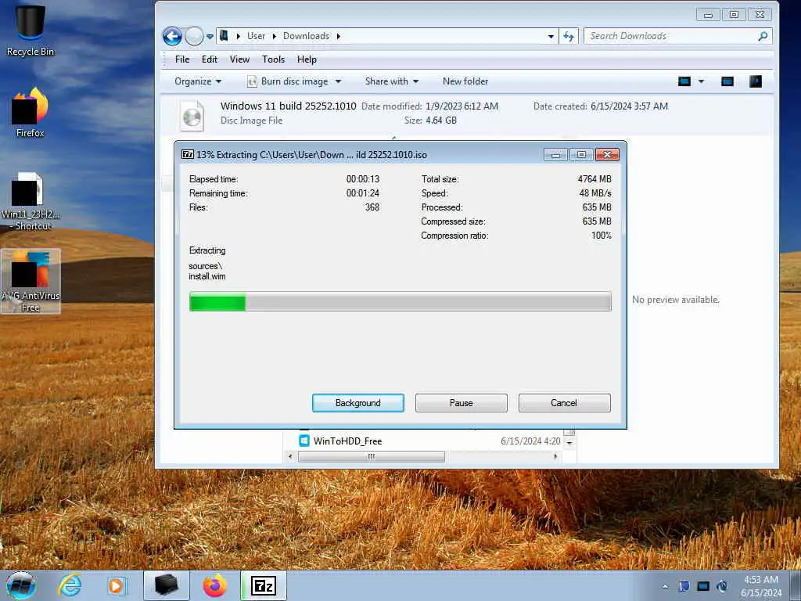Expand the arrow after Downloads breadcrumb
The image size is (801, 601).
click(x=338, y=36)
